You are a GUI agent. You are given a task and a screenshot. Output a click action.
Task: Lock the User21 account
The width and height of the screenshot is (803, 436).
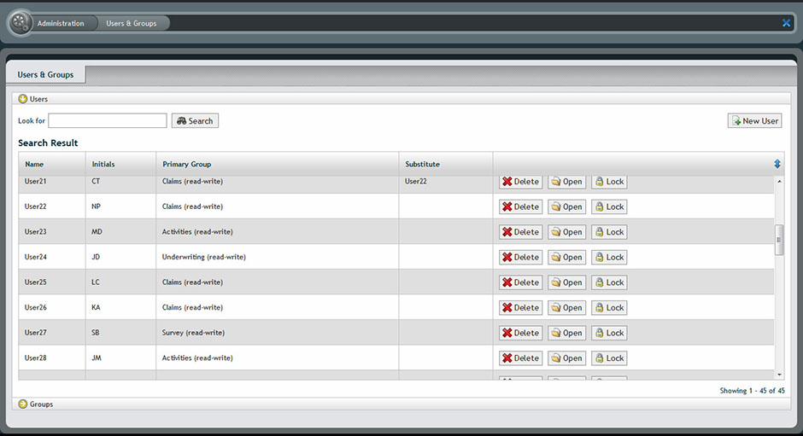click(x=609, y=182)
